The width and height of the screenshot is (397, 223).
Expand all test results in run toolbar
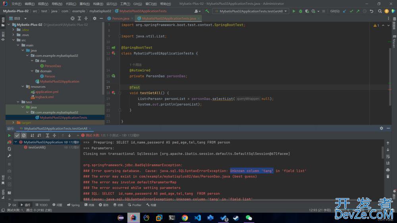[x=47, y=135]
